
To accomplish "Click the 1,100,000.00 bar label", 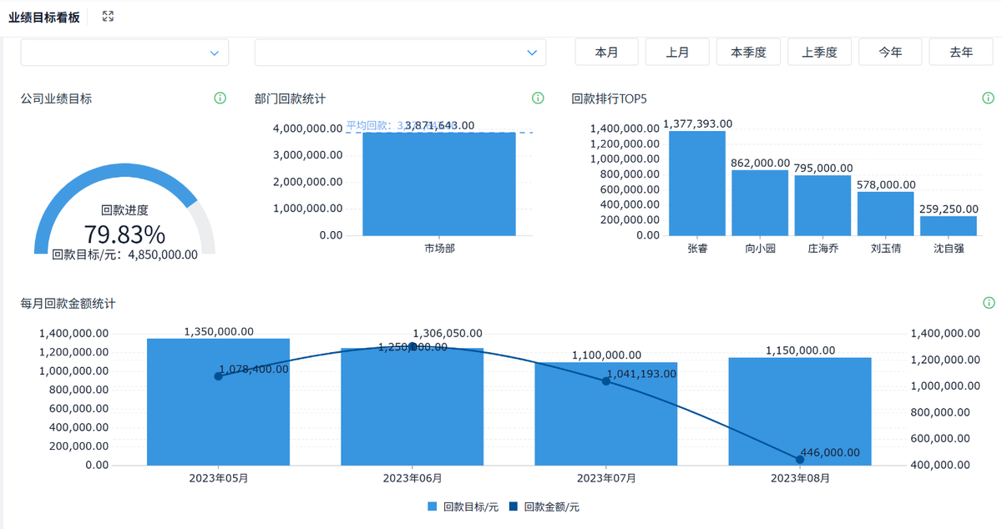I will pos(606,355).
